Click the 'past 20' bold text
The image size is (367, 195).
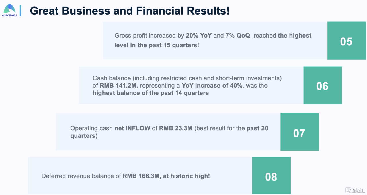(257, 128)
